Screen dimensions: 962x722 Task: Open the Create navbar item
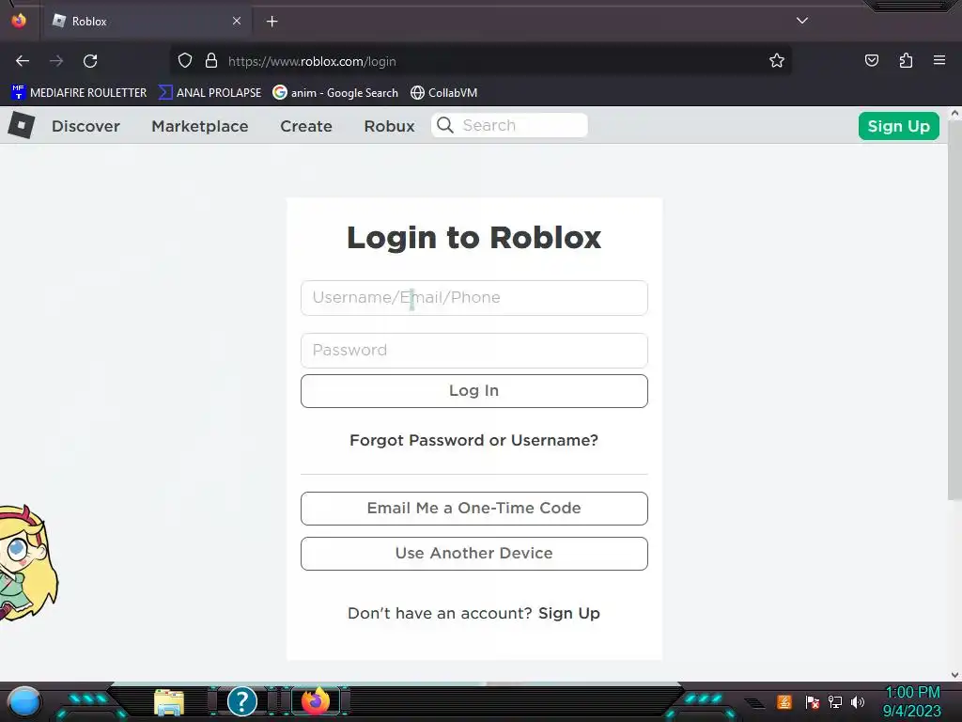(306, 126)
